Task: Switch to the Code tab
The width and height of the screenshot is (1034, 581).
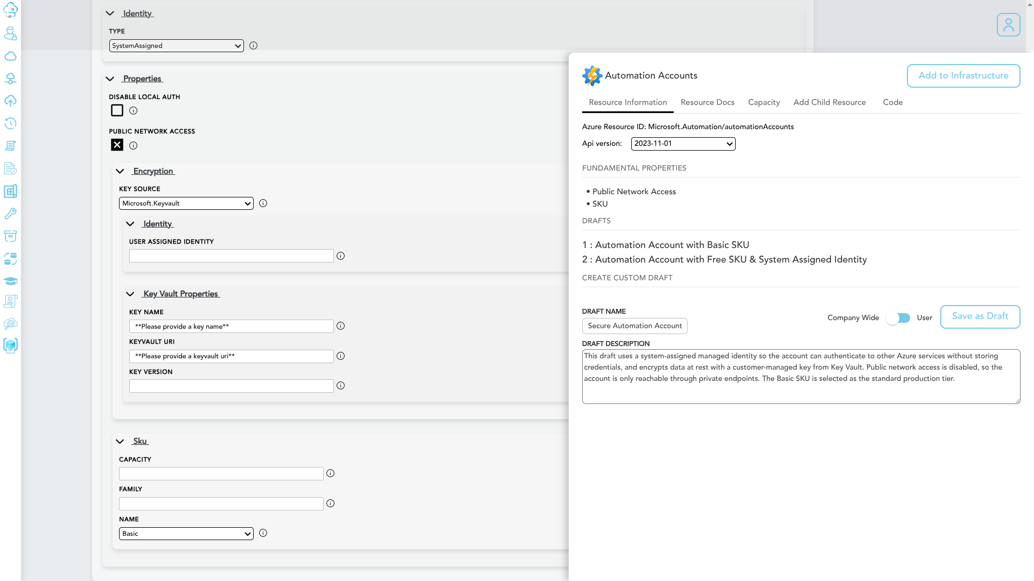Action: click(892, 102)
